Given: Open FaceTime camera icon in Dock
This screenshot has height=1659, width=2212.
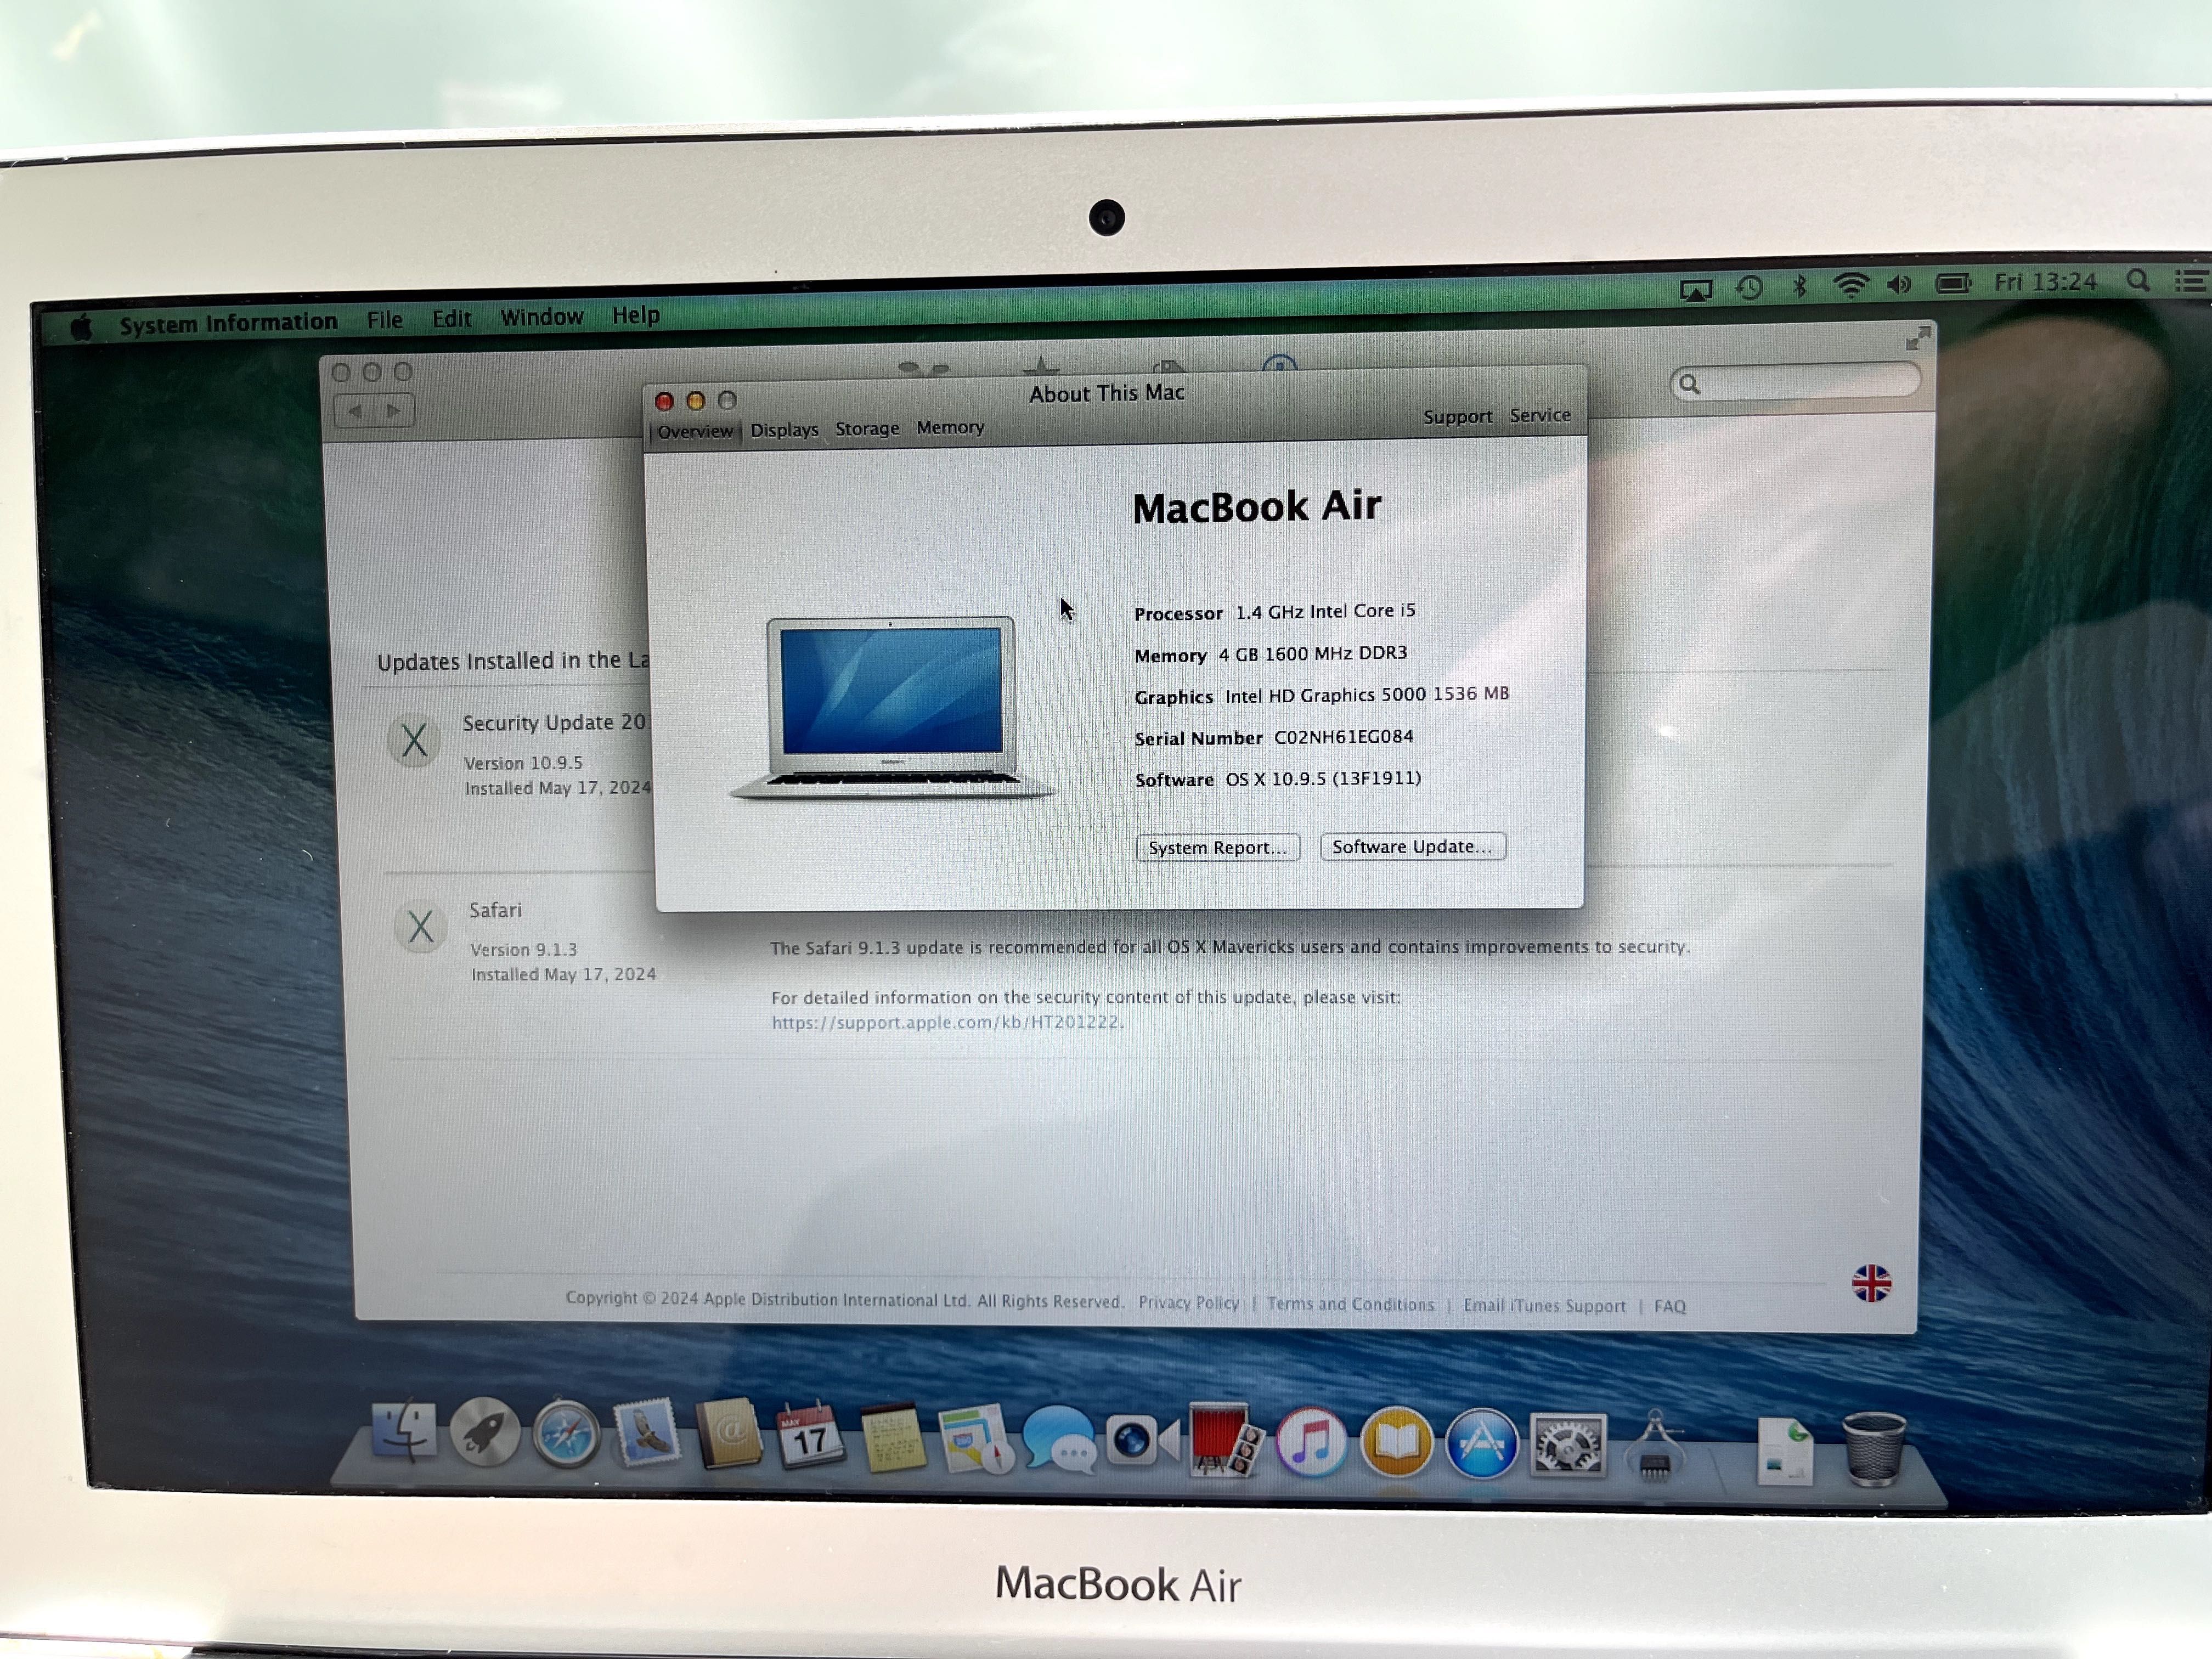Looking at the screenshot, I should tap(1143, 1442).
